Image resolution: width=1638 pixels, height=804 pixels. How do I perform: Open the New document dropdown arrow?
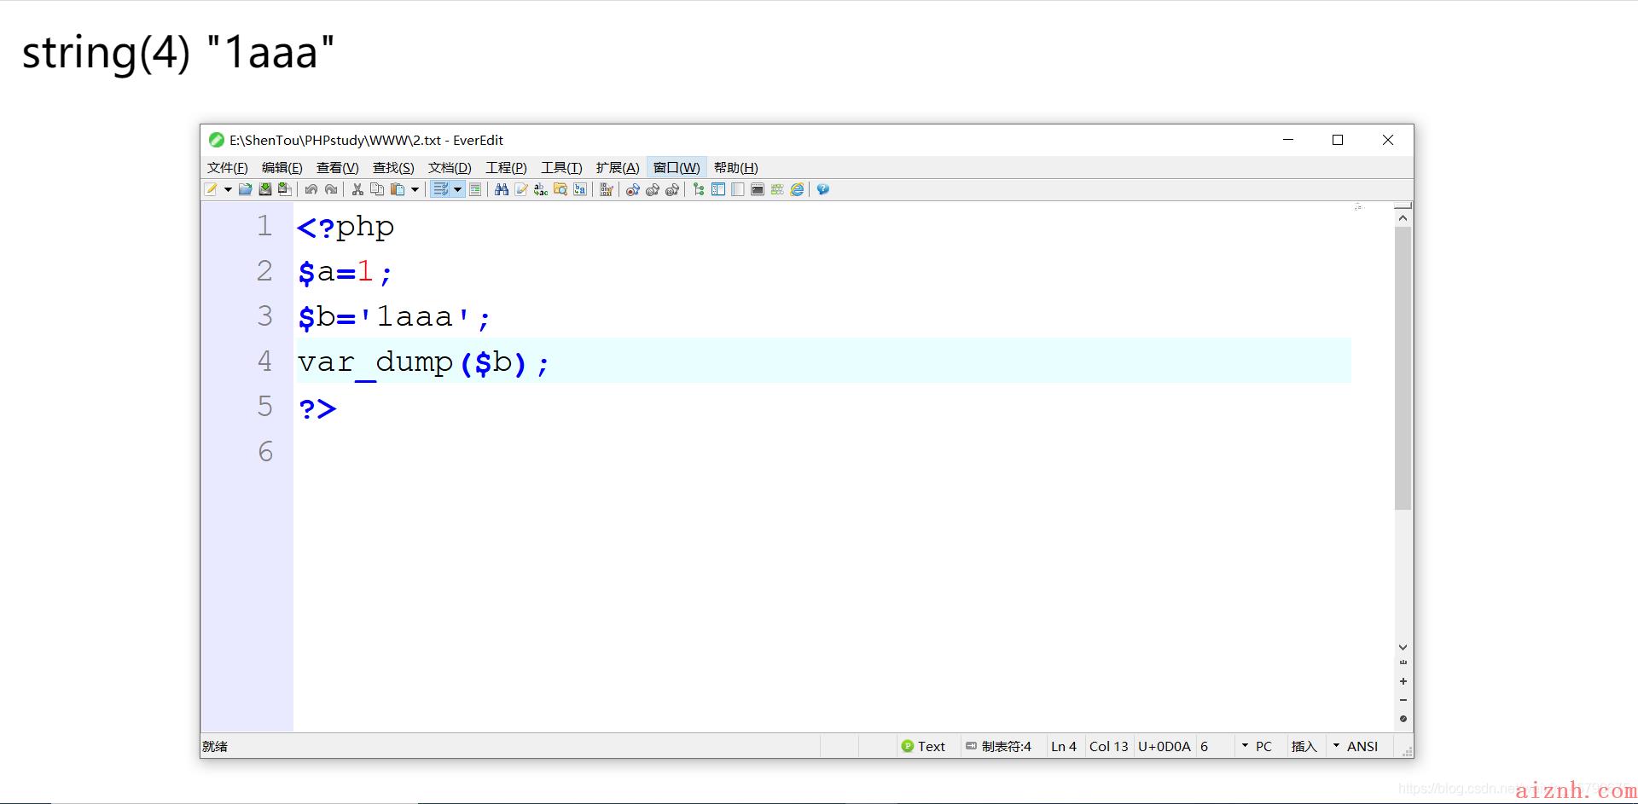point(228,189)
